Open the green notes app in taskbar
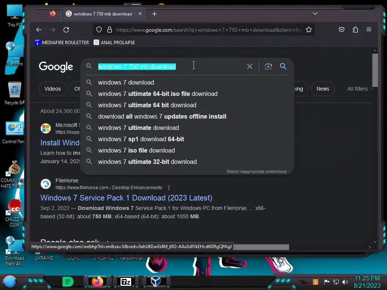387x290 pixels. tap(68, 282)
